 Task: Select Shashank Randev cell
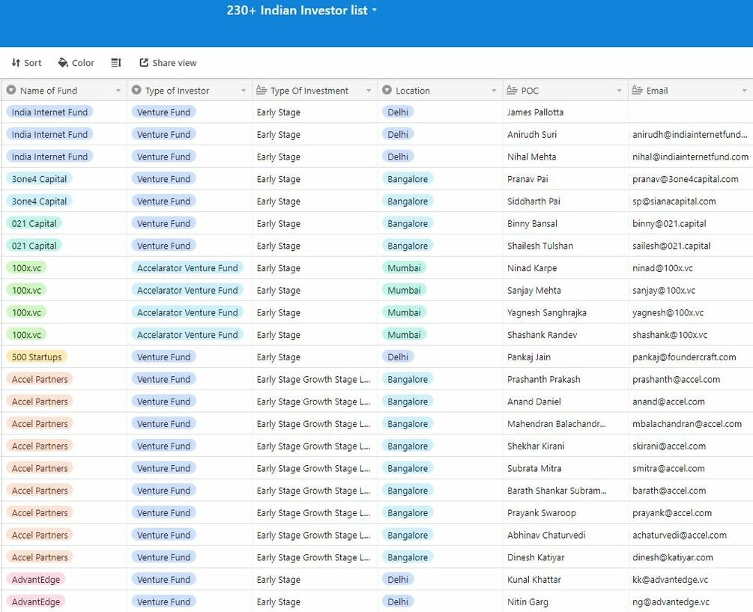coord(565,335)
